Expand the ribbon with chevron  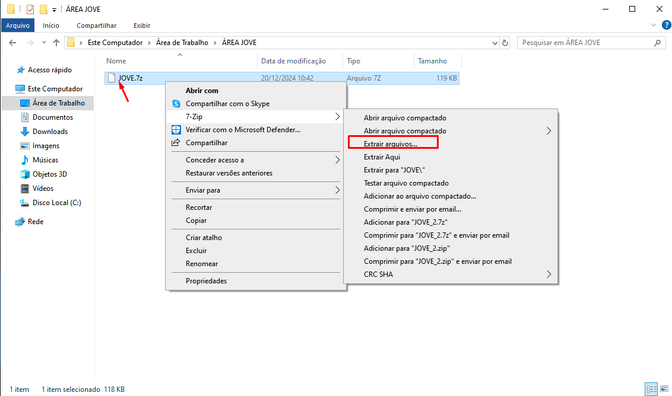point(654,25)
